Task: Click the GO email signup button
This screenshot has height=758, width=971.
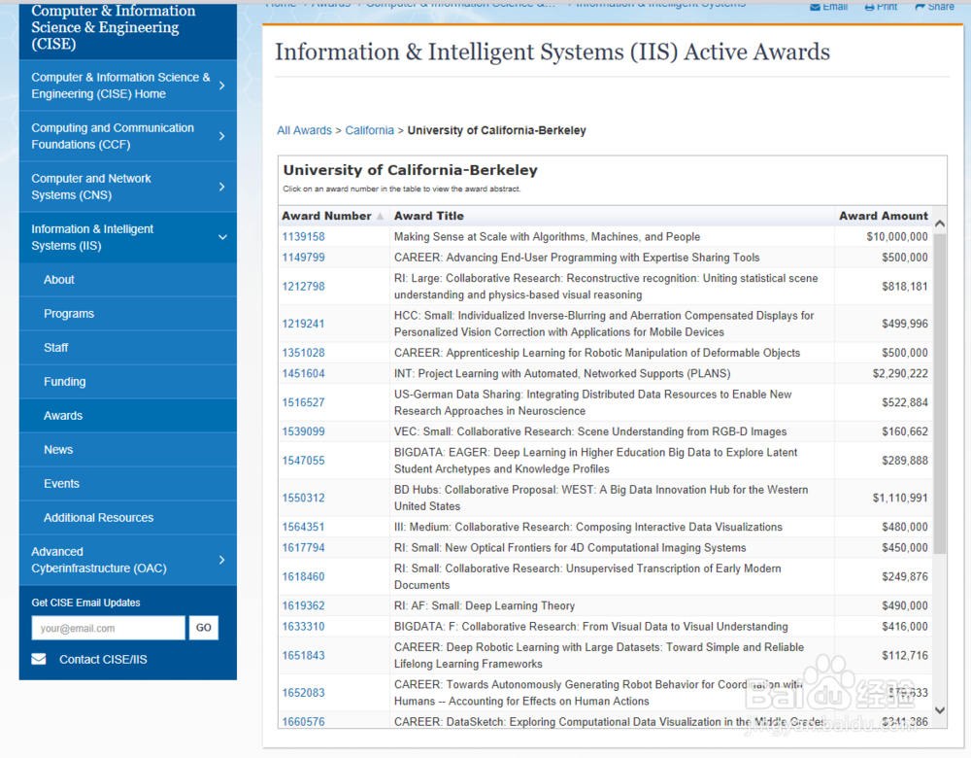Action: tap(204, 628)
